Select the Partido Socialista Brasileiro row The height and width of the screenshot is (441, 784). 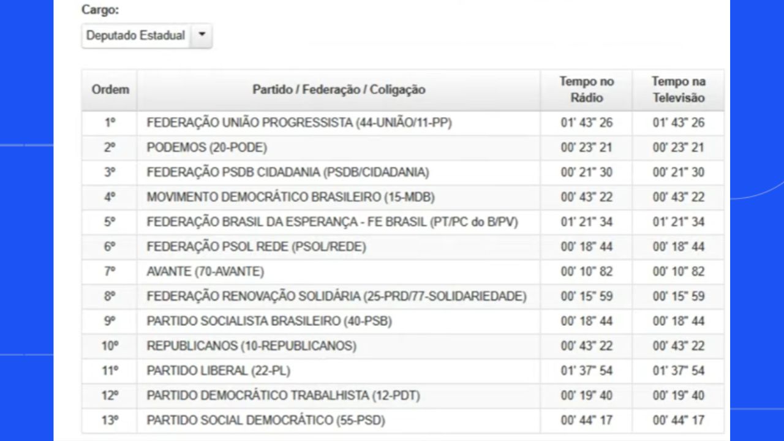pos(402,322)
